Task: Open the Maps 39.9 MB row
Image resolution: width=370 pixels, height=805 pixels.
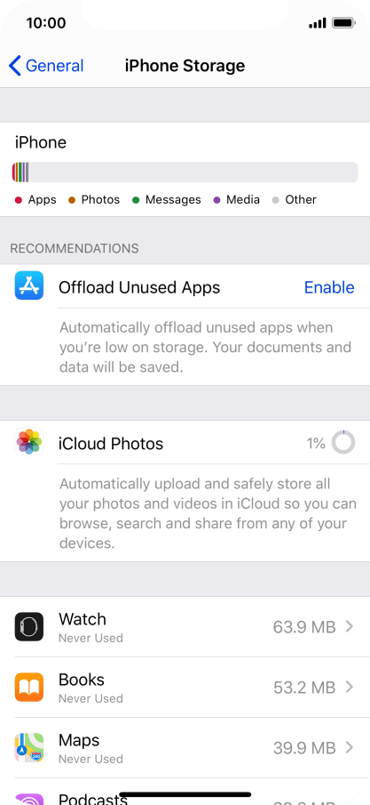Action: click(185, 747)
